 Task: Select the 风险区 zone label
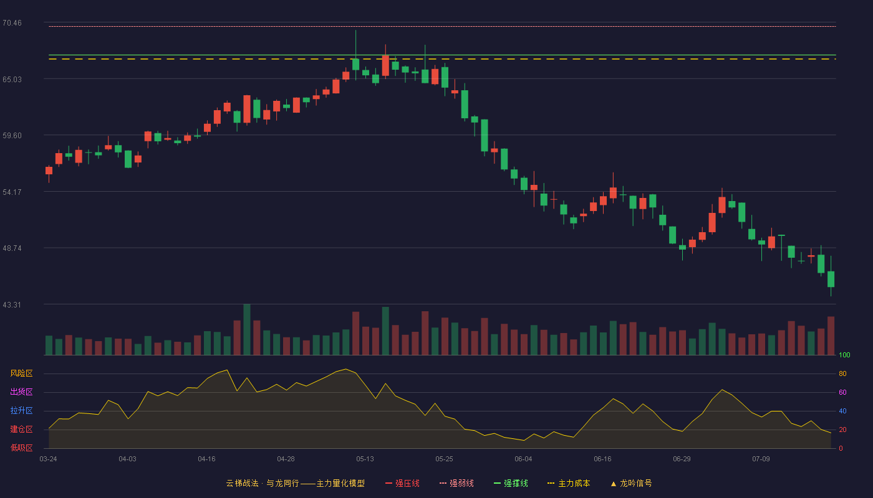21,374
